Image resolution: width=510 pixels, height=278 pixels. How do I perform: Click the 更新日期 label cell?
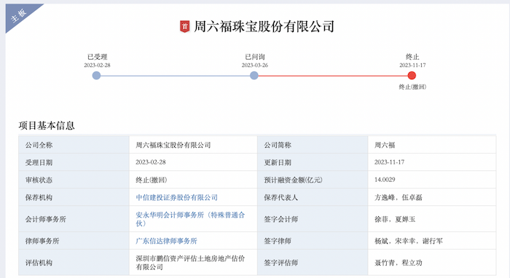pos(313,162)
